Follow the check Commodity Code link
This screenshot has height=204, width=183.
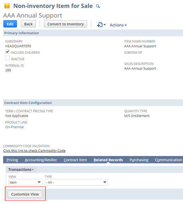pos(34,151)
